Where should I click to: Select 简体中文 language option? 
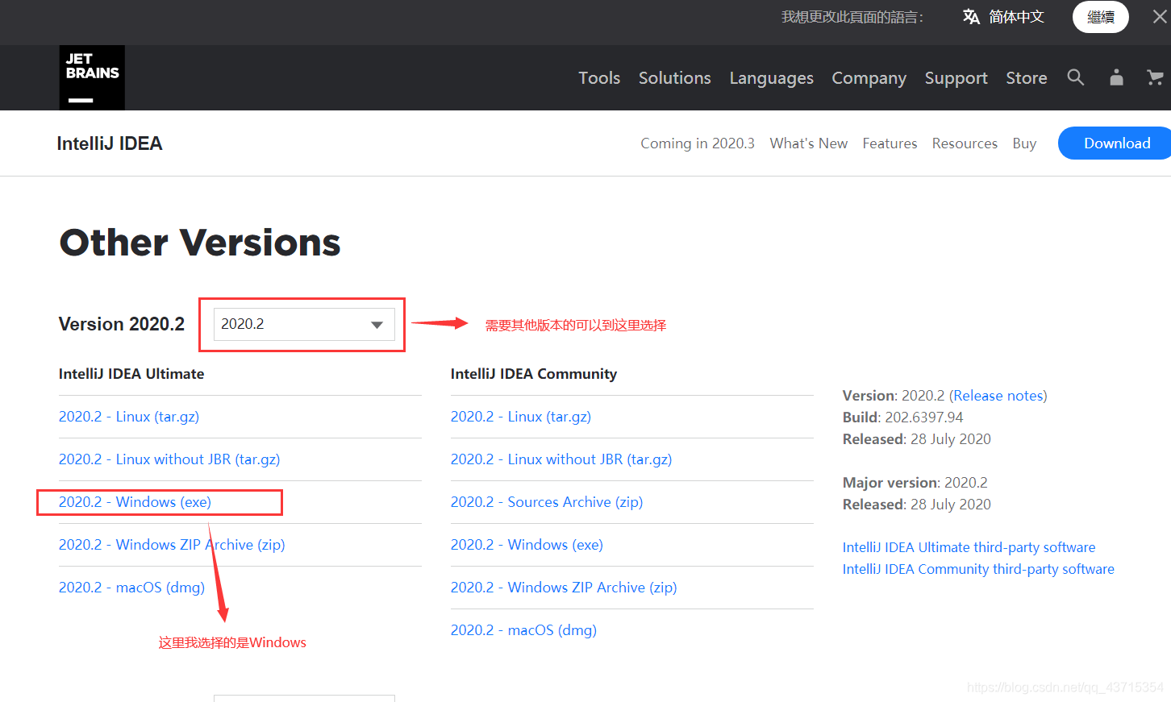click(1016, 17)
